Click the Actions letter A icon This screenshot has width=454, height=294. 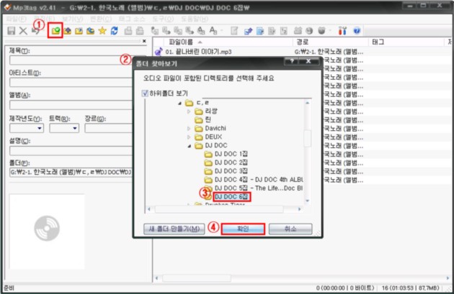pos(213,31)
